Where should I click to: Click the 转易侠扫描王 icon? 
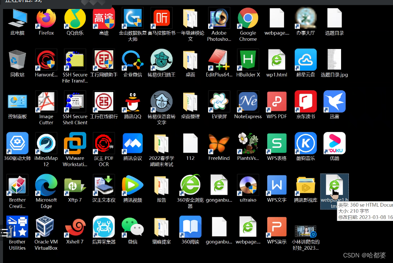[x=161, y=60]
